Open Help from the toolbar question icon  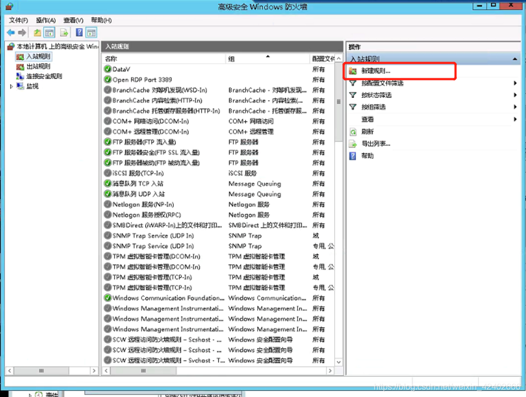click(x=79, y=32)
